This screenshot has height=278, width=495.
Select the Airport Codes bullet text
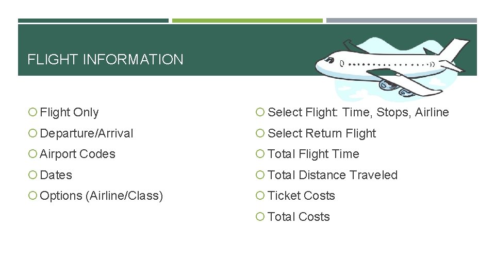coord(77,154)
